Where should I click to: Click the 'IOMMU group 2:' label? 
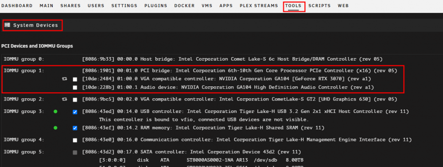tap(24, 100)
